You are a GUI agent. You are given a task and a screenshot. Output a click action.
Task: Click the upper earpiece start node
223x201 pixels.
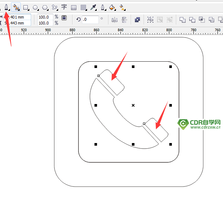click(x=99, y=76)
